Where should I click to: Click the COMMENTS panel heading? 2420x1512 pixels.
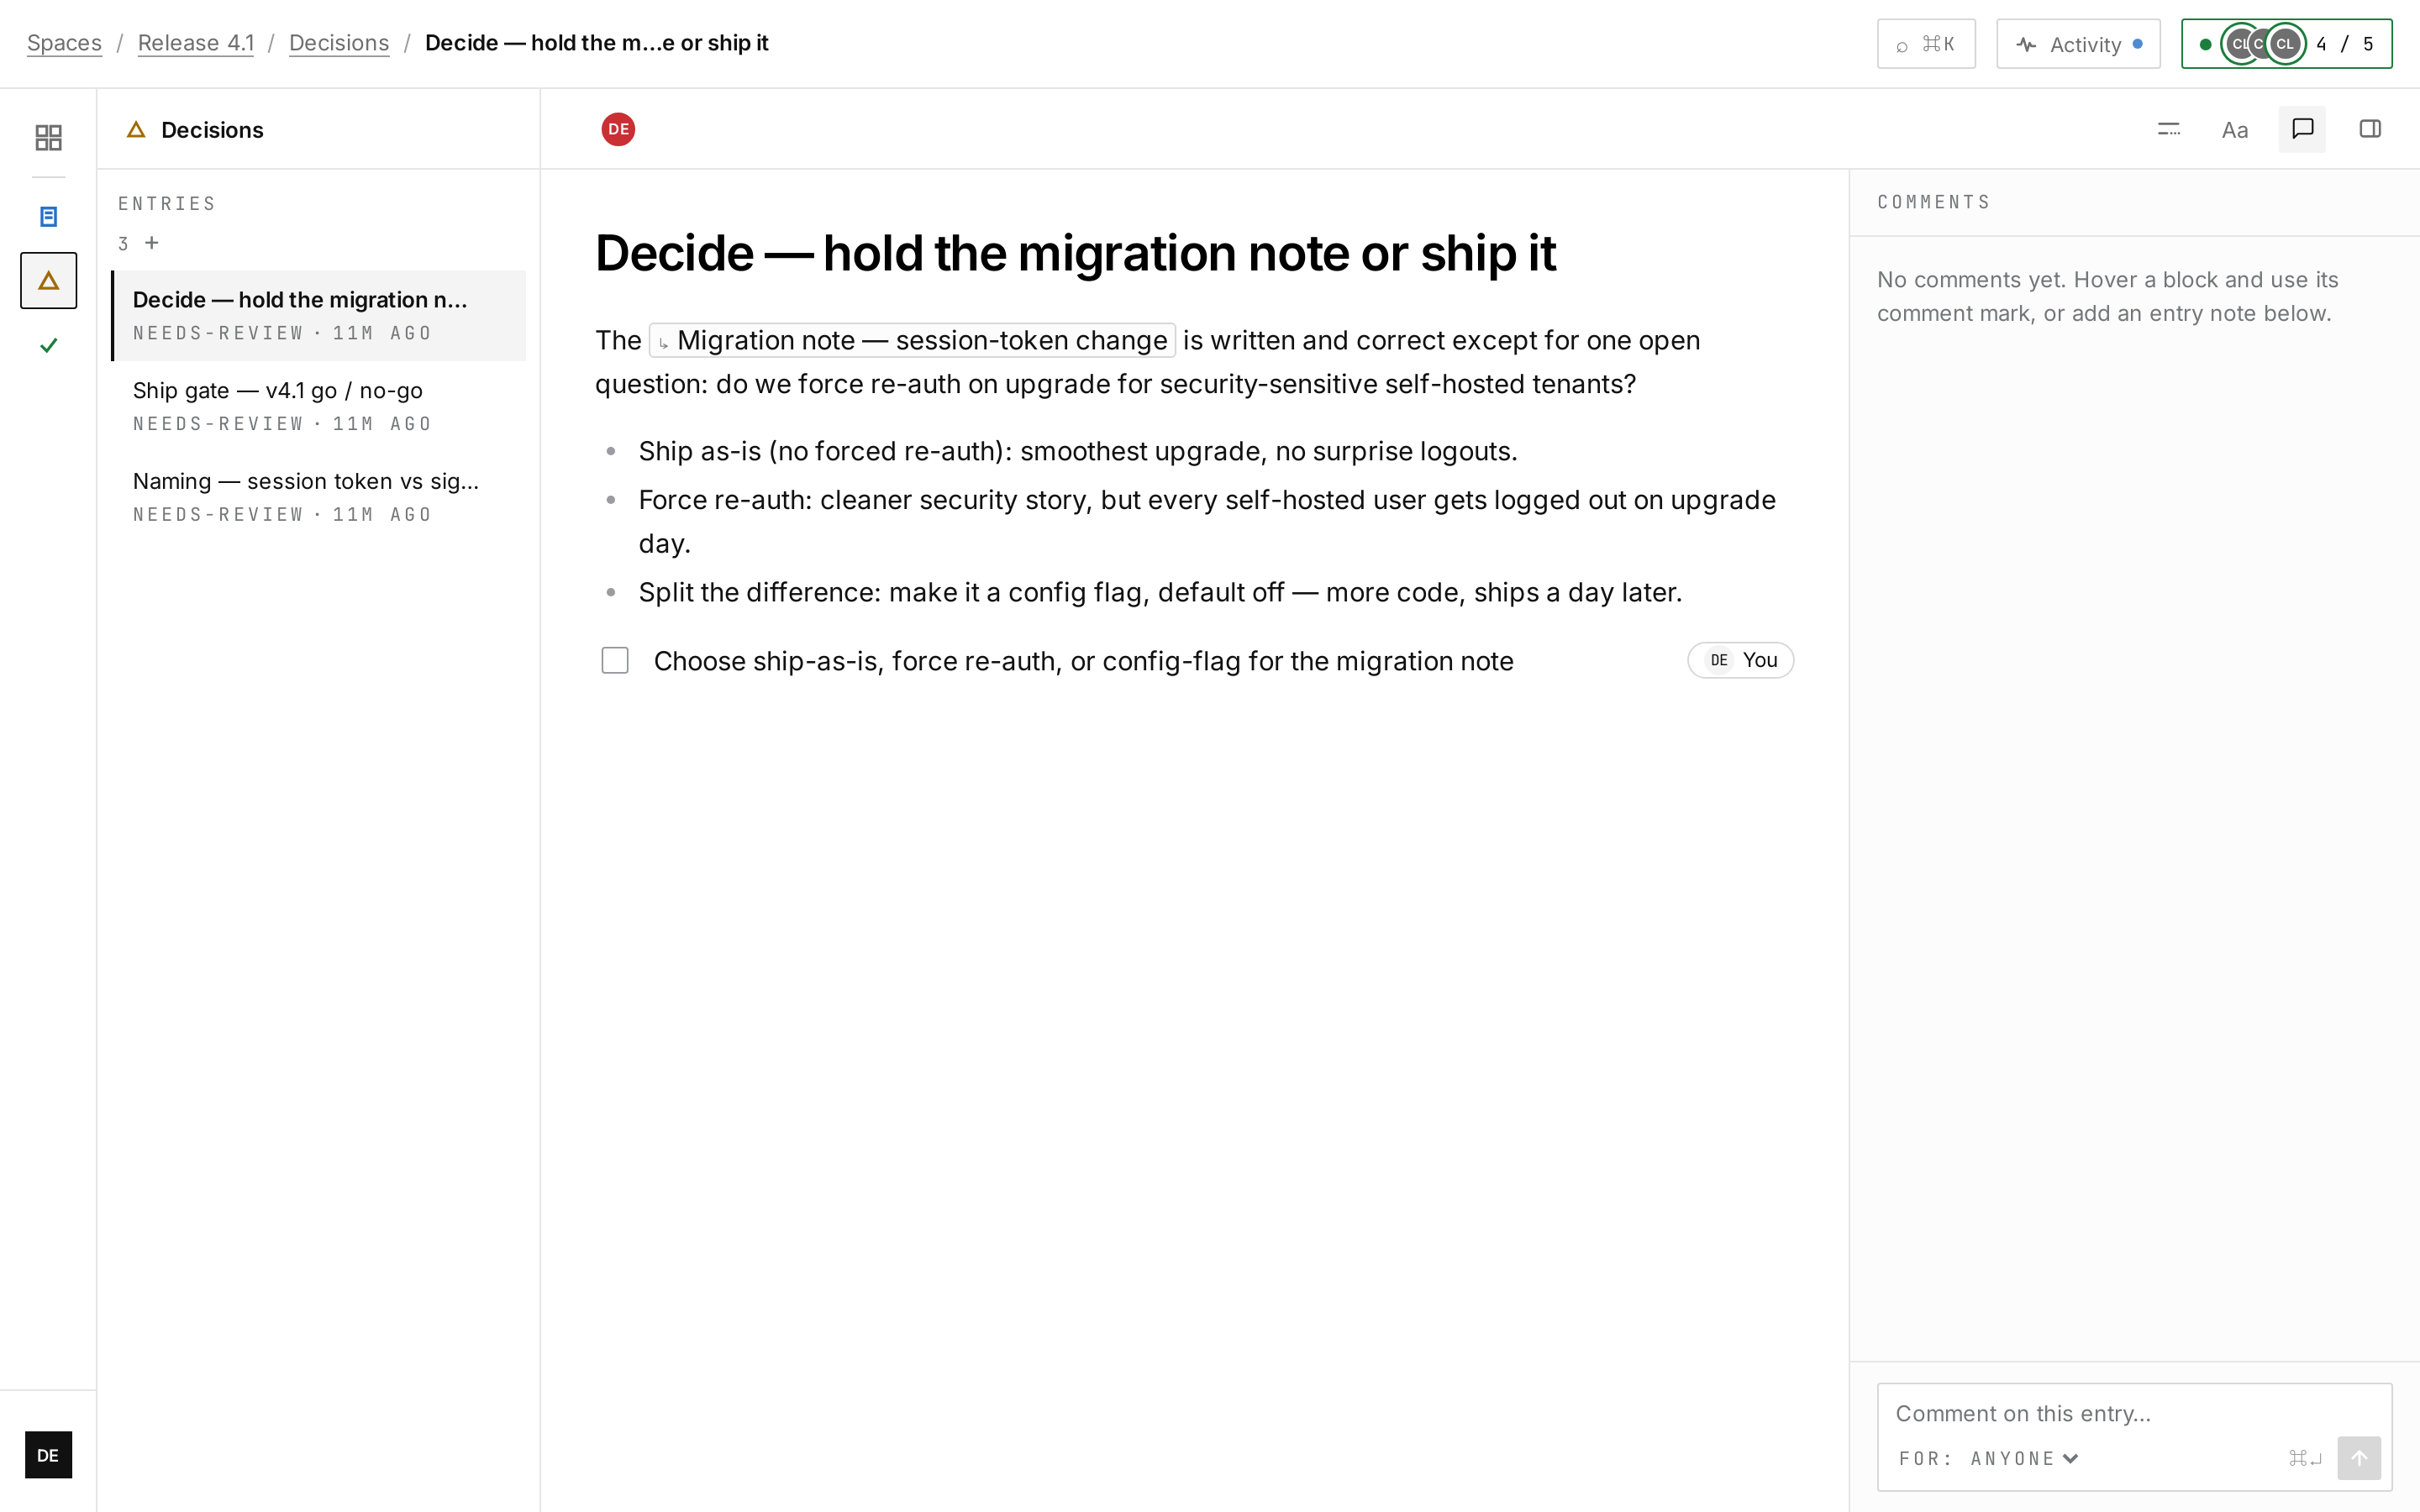(1934, 202)
